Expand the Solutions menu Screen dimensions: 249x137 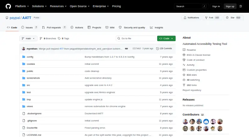39,6
